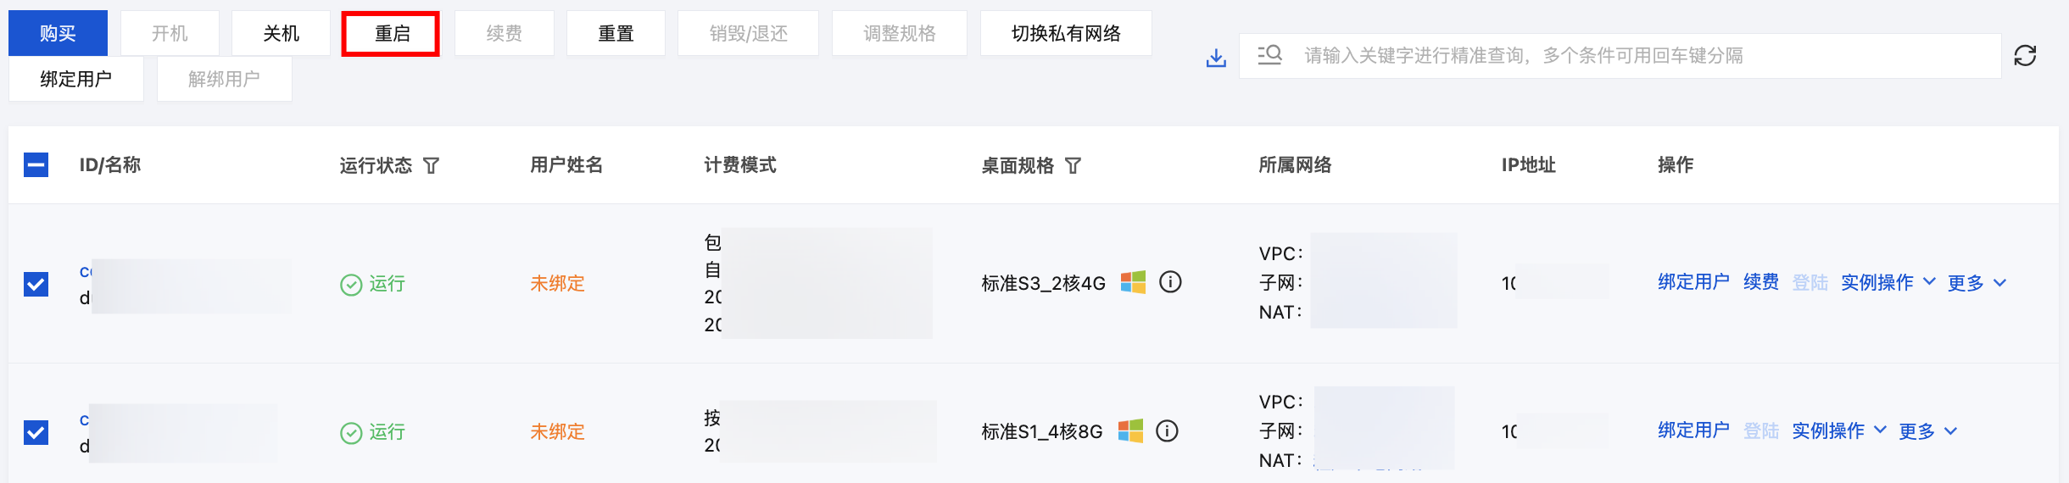
Task: Expand 实例操作 dropdown in first row
Action: click(x=1888, y=282)
